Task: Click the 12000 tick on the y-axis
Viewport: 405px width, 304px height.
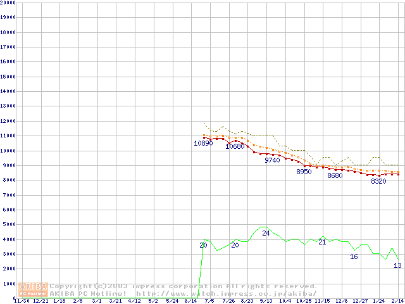Action: (x=8, y=121)
